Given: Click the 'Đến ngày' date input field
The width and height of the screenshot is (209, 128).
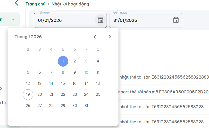Looking at the screenshot, I should [140, 20].
